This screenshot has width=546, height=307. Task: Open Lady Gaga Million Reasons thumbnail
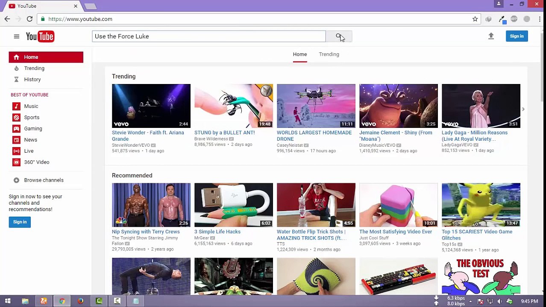coord(481,106)
